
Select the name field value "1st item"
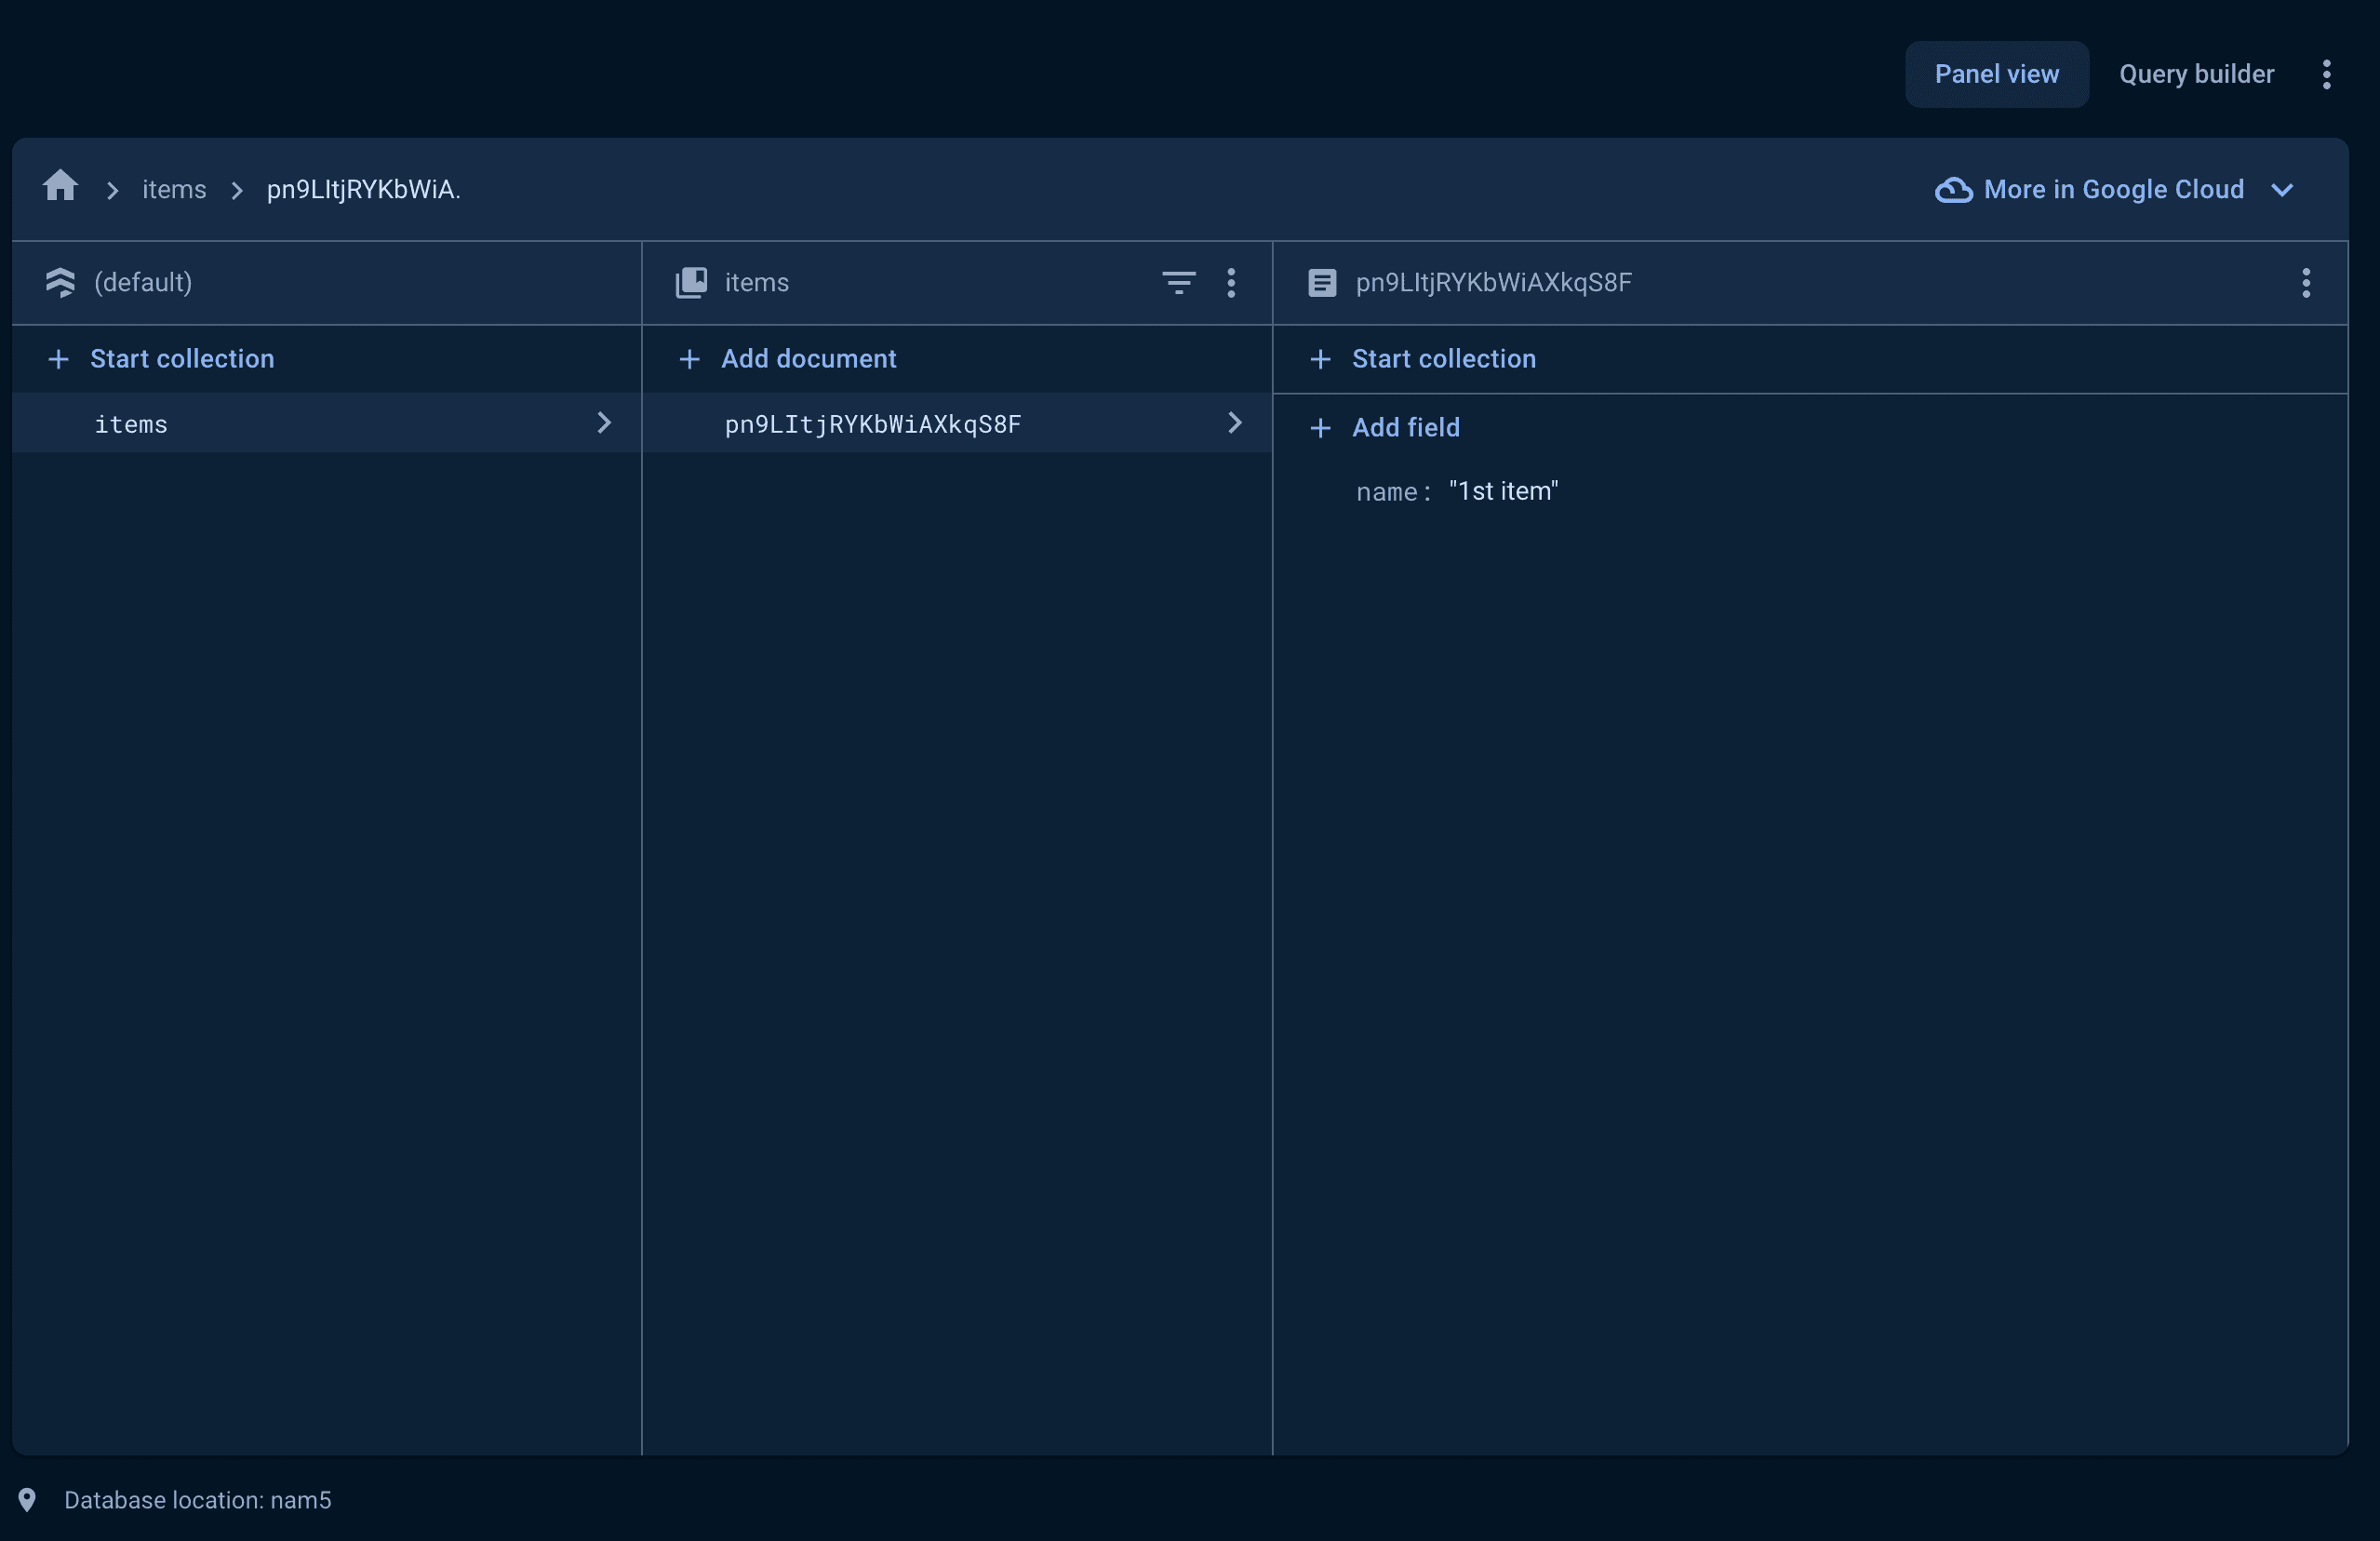click(1501, 491)
